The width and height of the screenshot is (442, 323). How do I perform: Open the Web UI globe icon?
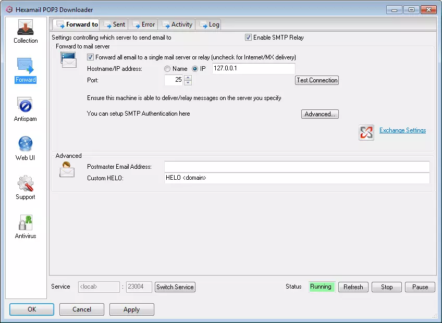pyautogui.click(x=25, y=144)
